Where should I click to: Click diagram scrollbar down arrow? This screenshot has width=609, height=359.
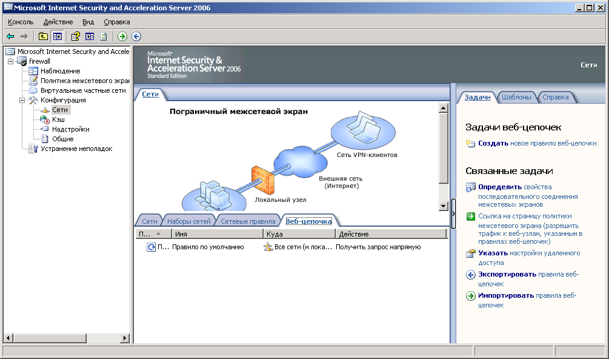443,206
